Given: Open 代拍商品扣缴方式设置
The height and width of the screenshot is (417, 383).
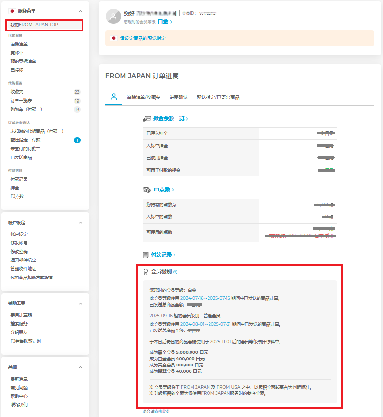Looking at the screenshot, I should (x=32, y=278).
